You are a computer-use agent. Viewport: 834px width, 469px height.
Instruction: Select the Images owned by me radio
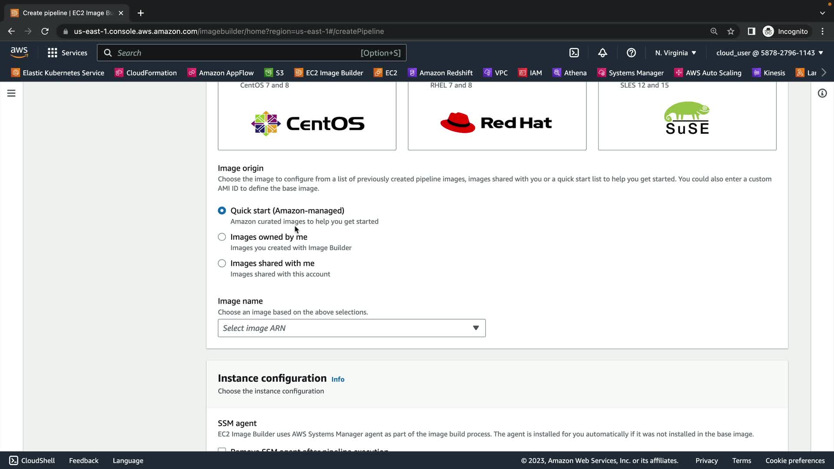tap(222, 237)
